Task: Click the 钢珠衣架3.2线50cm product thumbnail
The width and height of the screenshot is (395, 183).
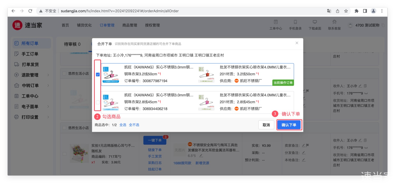Action: tap(111, 75)
